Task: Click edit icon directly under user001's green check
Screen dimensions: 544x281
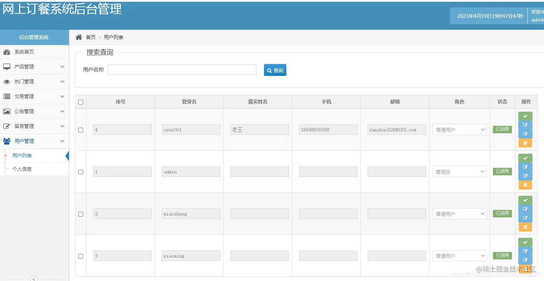Action: click(525, 125)
